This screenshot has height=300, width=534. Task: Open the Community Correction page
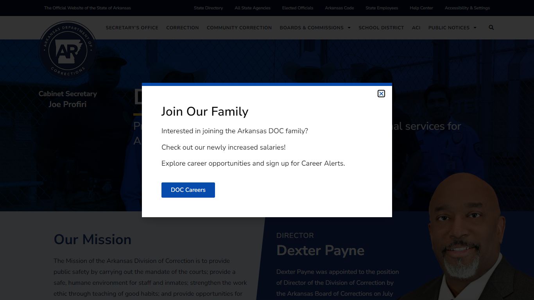239,28
